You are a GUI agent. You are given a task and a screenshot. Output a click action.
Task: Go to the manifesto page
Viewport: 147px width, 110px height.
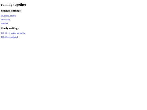[x=5, y=23]
